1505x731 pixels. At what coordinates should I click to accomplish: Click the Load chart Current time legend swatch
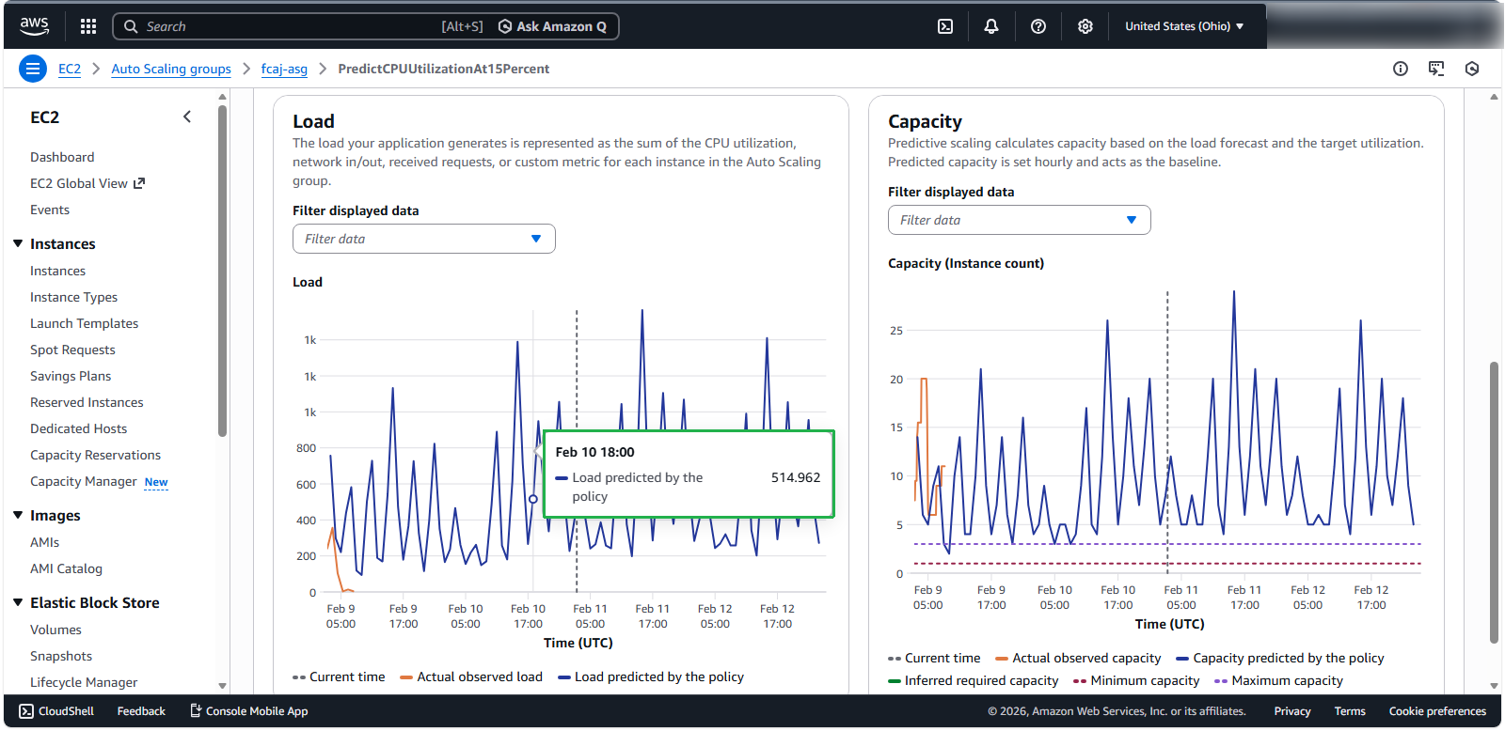coord(299,677)
